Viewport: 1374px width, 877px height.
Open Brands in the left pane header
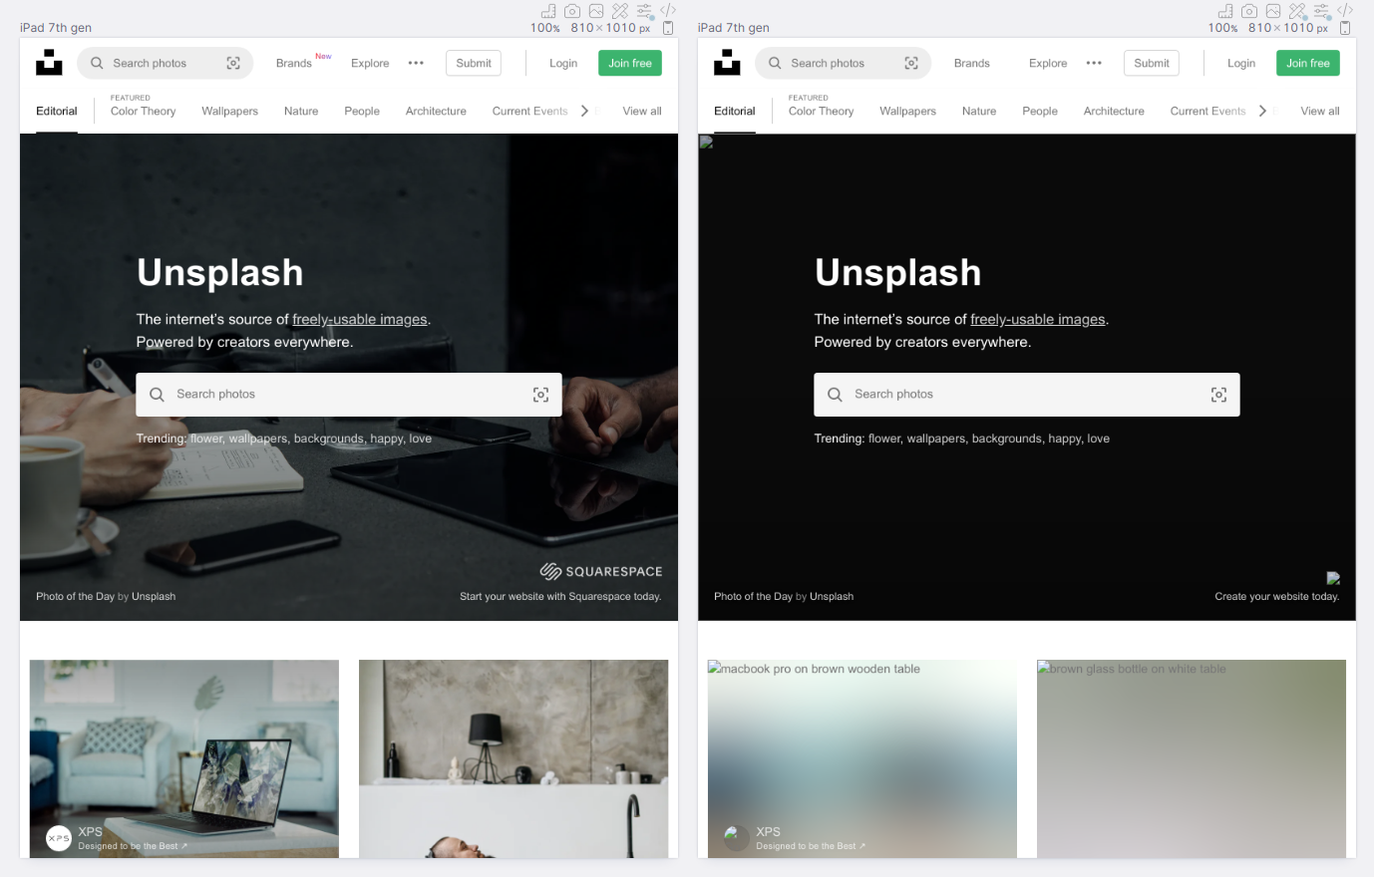[x=294, y=63]
